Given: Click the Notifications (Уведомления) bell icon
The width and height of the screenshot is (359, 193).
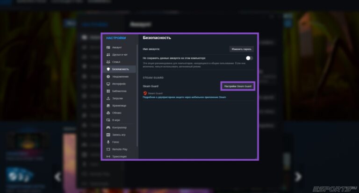Looking at the screenshot, I should point(108,76).
